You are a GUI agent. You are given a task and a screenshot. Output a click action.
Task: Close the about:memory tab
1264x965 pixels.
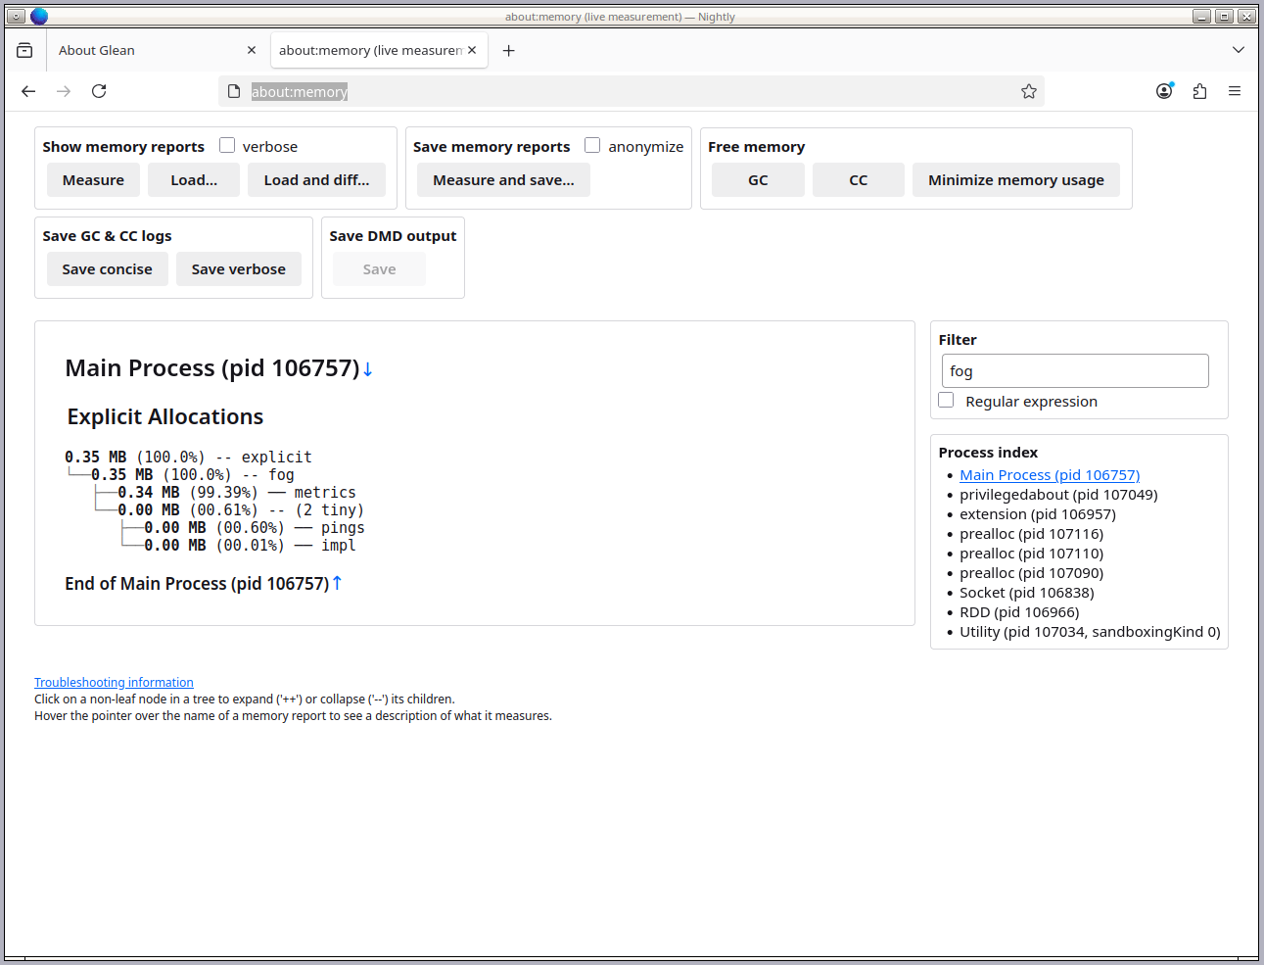point(472,51)
